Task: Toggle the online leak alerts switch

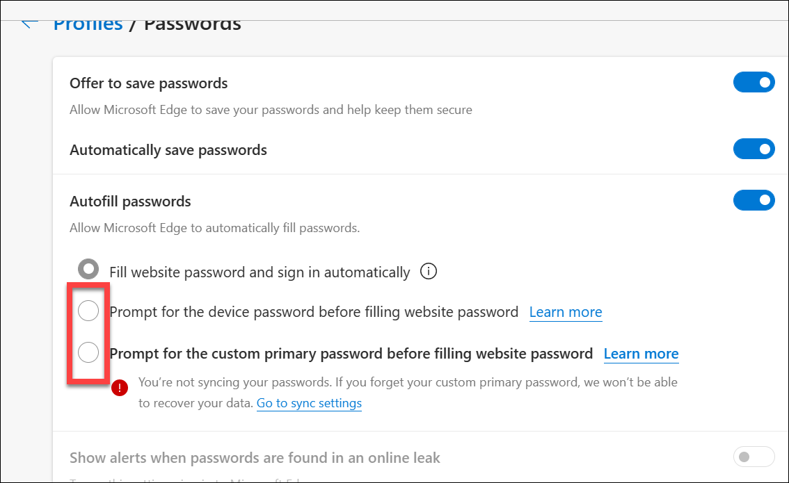Action: click(x=754, y=457)
